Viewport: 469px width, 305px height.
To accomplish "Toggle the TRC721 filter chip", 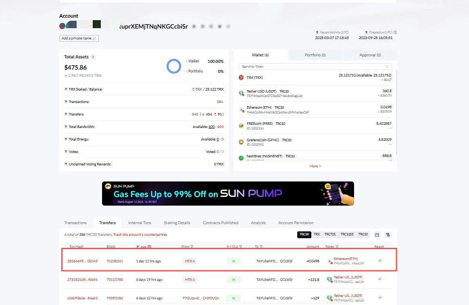I will pos(330,234).
